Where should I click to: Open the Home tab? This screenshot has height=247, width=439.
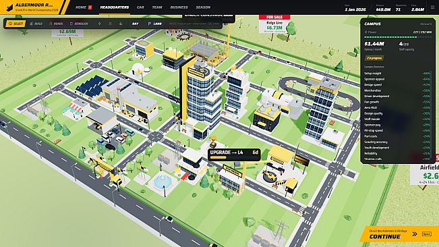tap(81, 7)
